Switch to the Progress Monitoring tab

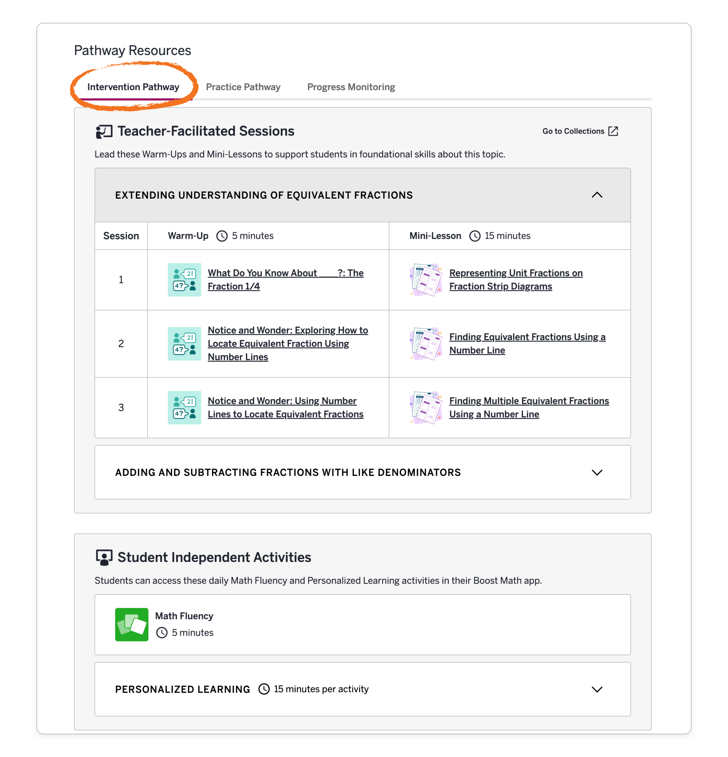(351, 87)
